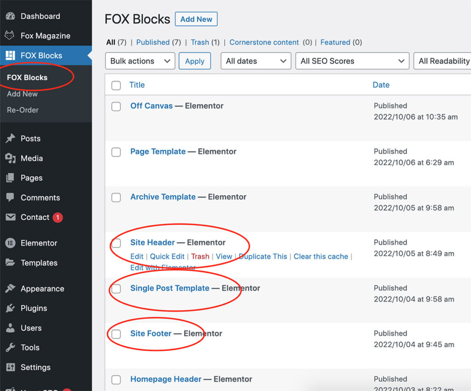Screen dimensions: 471x391
Task: Click the Pages icon in sidebar
Action: click(x=10, y=178)
